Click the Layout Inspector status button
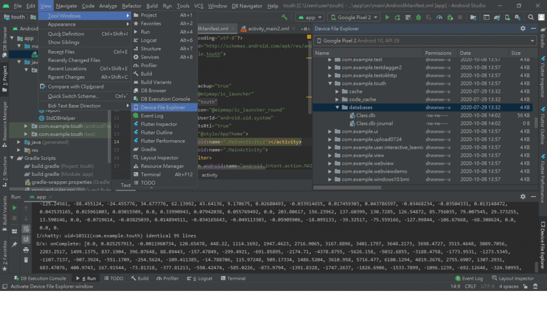Image resolution: width=547 pixels, height=324 pixels. click(x=513, y=278)
